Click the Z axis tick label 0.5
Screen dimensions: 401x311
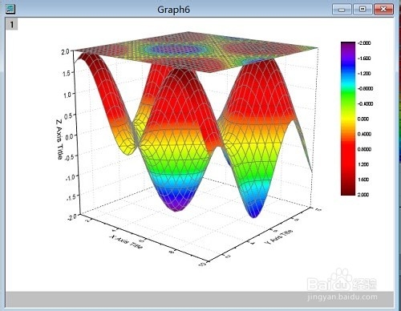click(69, 116)
